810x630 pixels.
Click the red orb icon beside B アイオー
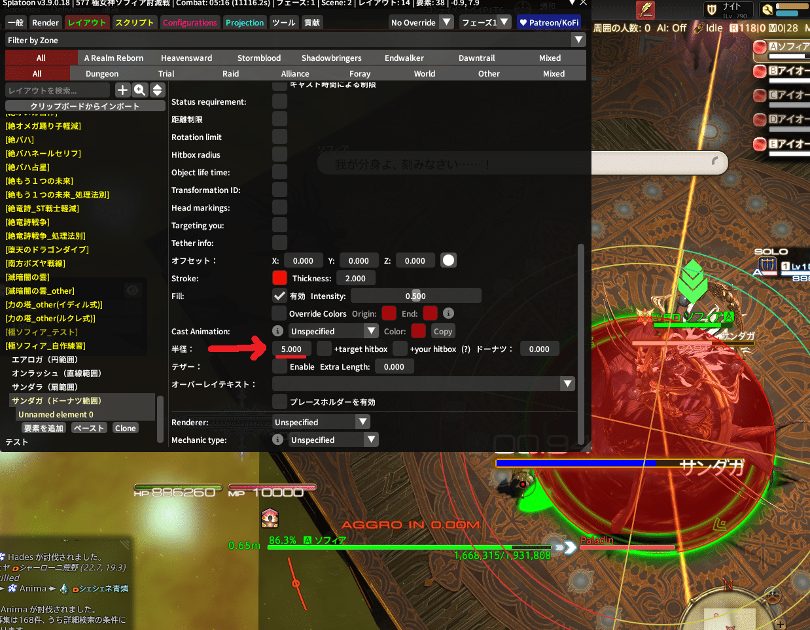pyautogui.click(x=760, y=71)
